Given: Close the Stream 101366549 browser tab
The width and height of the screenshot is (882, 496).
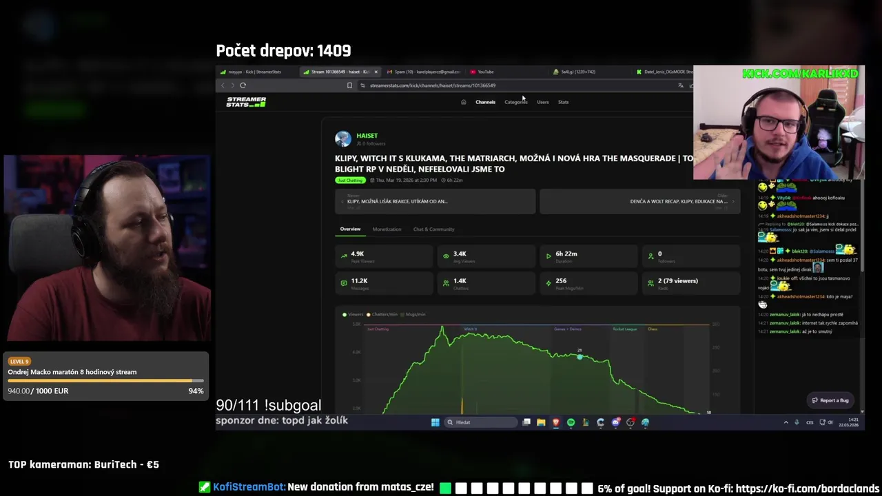Looking at the screenshot, I should [x=376, y=72].
